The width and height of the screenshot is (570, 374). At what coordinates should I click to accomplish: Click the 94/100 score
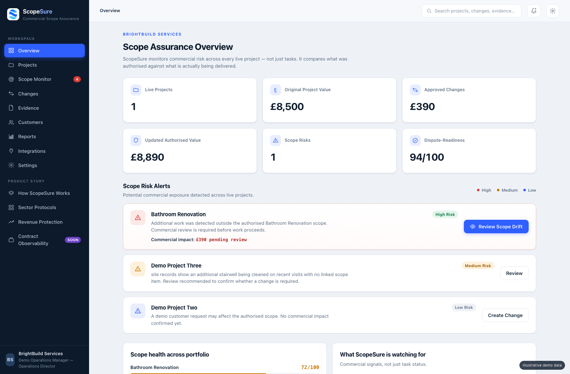[x=427, y=157]
